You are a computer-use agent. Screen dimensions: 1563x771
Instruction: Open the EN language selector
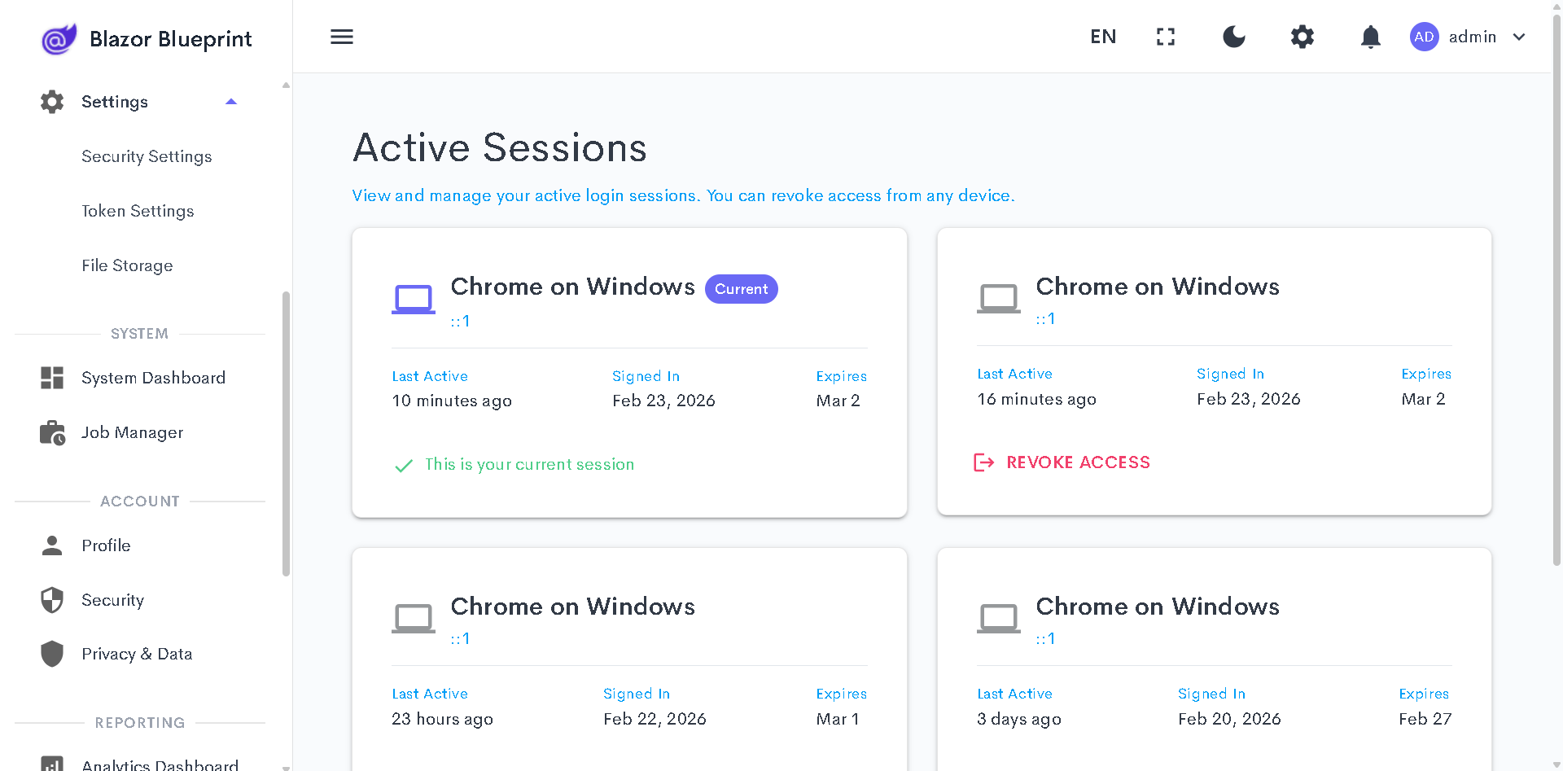pyautogui.click(x=1103, y=37)
